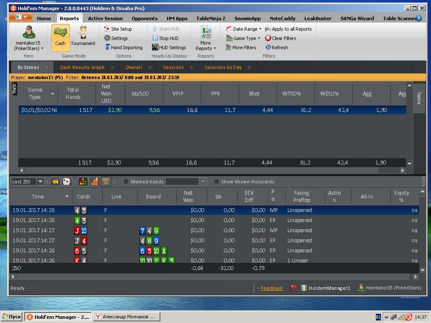Close the Overall report tab

(x=150, y=67)
